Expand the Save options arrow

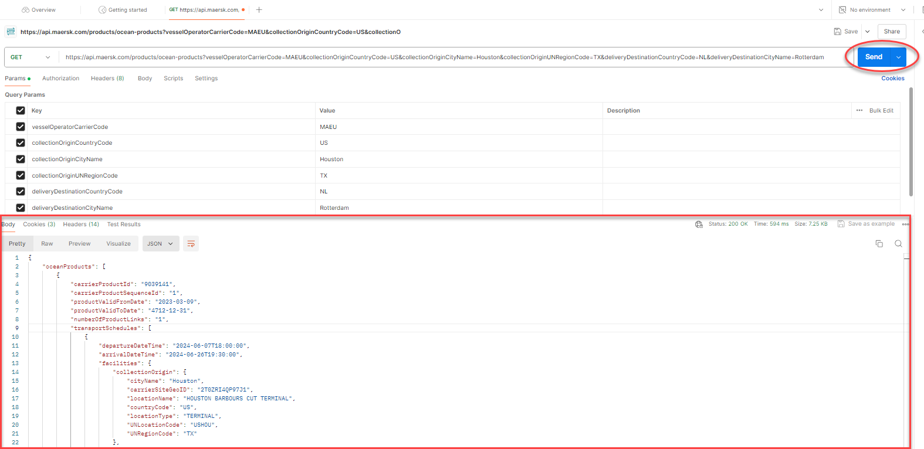867,32
